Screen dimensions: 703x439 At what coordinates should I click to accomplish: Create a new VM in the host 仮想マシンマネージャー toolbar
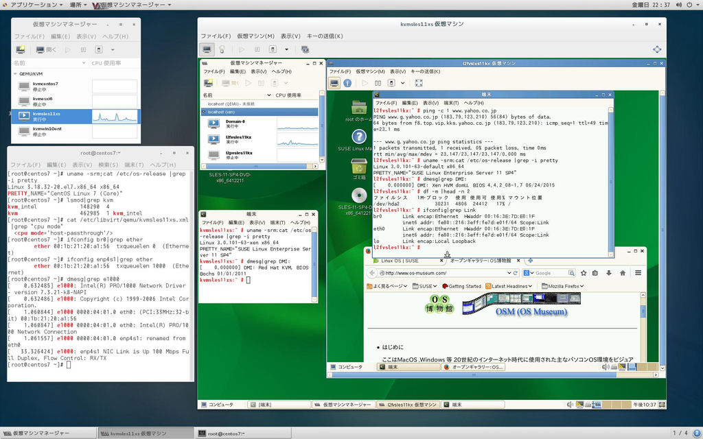pos(21,49)
